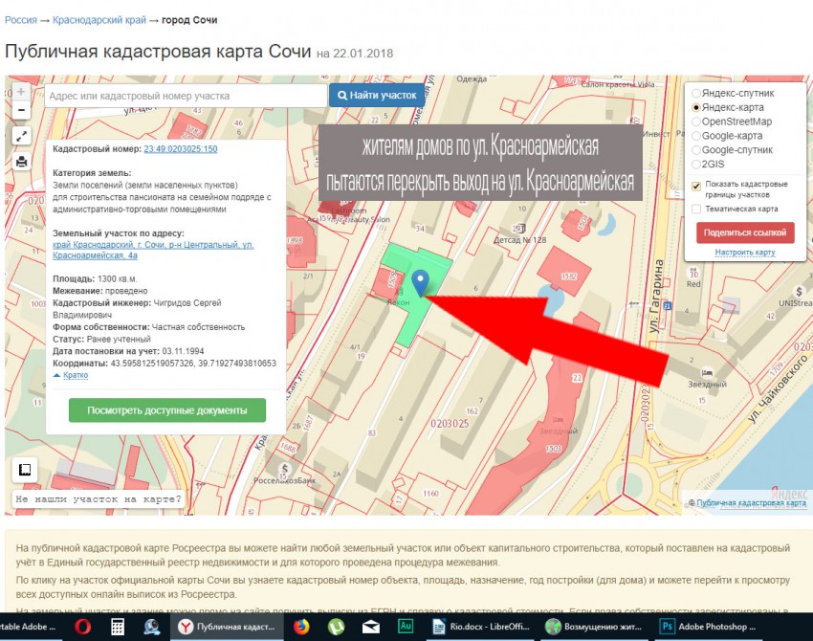Screen dimensions: 813x641
Task: Zoom in the map with plus button
Action: pyautogui.click(x=21, y=92)
